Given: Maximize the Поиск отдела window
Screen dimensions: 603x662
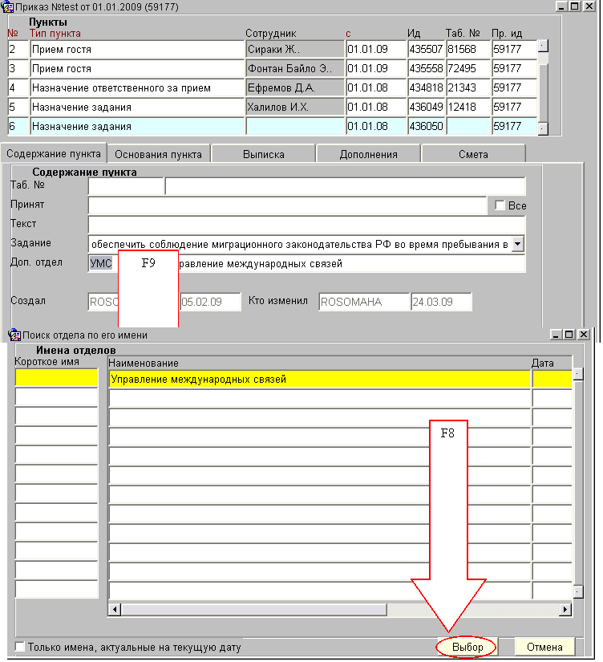Looking at the screenshot, I should (x=569, y=335).
